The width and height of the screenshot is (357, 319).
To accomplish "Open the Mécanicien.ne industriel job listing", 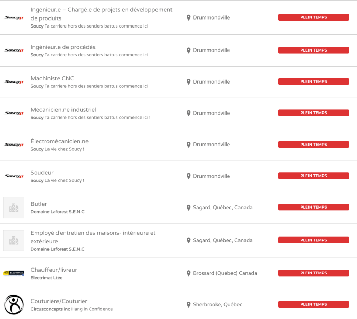I will [63, 110].
